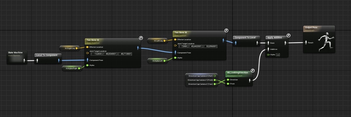The height and width of the screenshot is (117, 351).
Task: Click Local To Component output component pose pin
Action: pyautogui.click(x=59, y=61)
